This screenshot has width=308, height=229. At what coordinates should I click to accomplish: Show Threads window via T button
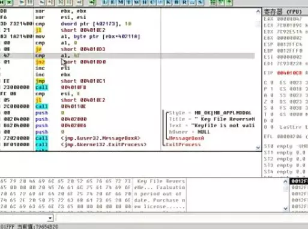(x=128, y=2)
